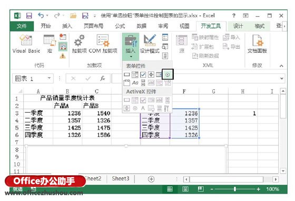Select the Scroll Bar form control
The height and width of the screenshot is (201, 295).
tap(143, 83)
